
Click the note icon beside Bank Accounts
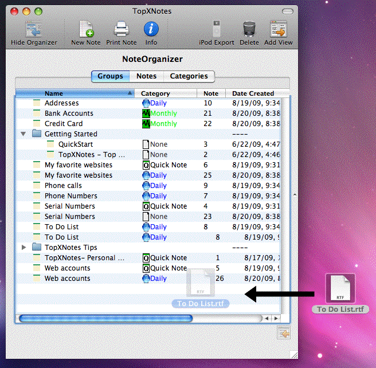[x=37, y=113]
